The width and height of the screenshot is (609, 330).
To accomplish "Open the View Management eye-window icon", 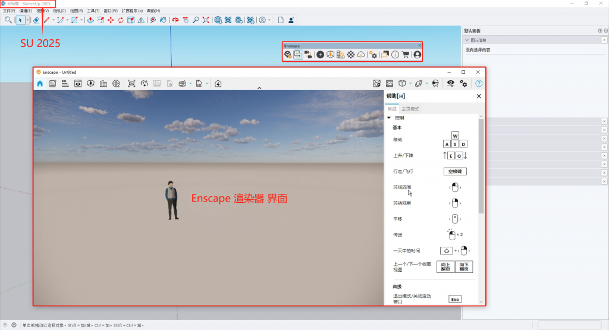I will 78,83.
